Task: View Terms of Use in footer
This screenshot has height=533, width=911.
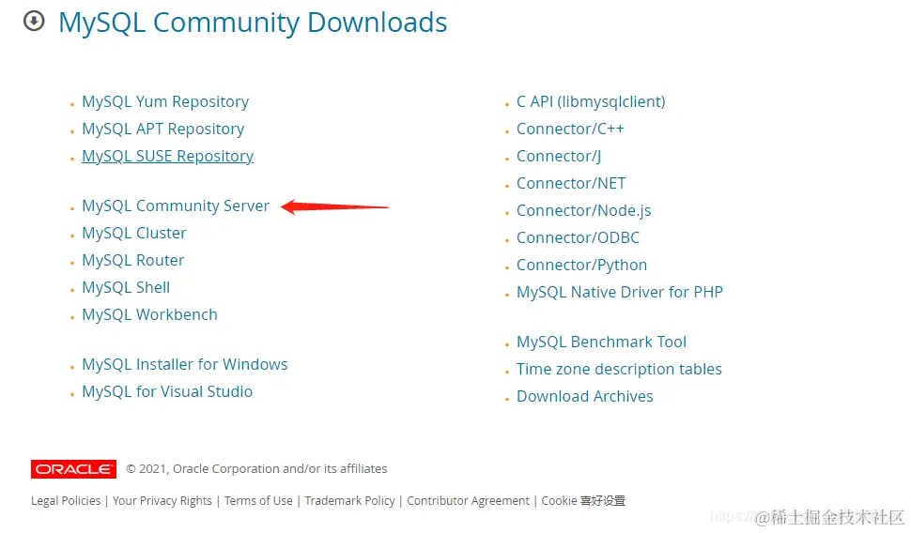Action: point(258,500)
